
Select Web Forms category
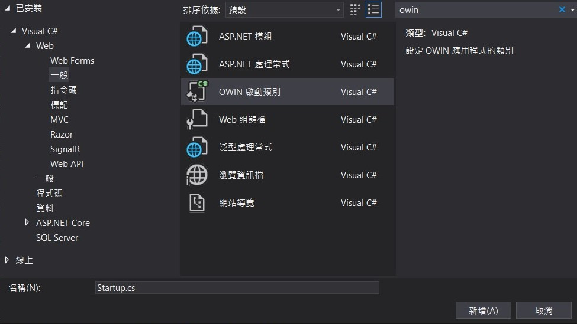[x=72, y=61]
